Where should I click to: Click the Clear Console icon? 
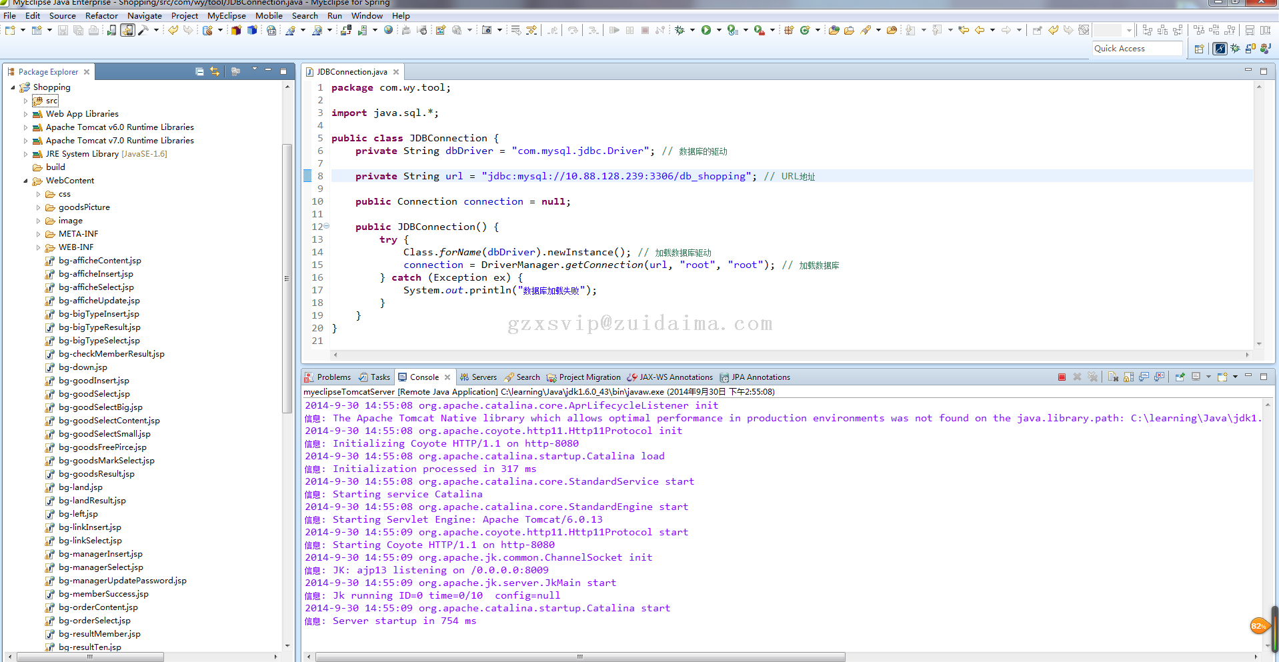click(1113, 377)
